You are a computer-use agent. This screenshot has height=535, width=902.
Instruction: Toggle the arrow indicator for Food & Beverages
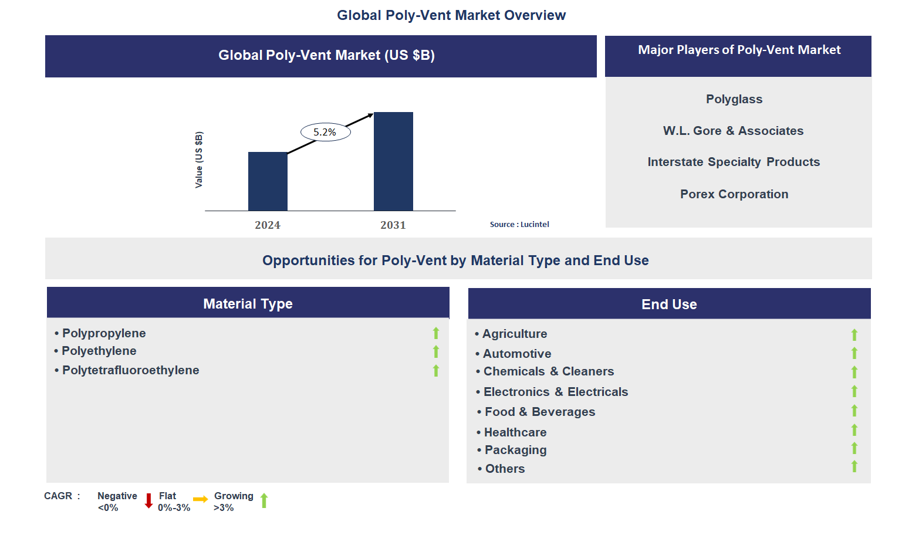coord(854,411)
